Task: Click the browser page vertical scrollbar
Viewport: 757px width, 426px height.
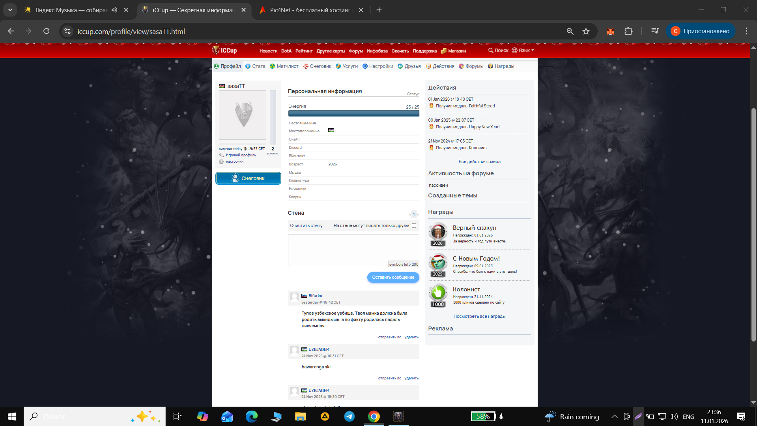Action: [x=753, y=225]
